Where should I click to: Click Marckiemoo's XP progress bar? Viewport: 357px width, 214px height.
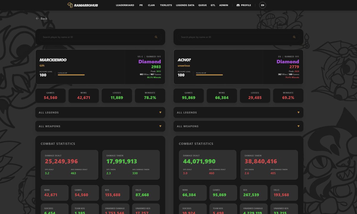[x=71, y=75]
